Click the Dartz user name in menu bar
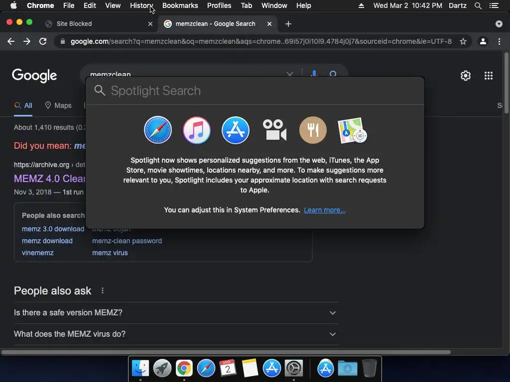The width and height of the screenshot is (510, 382). [x=457, y=5]
